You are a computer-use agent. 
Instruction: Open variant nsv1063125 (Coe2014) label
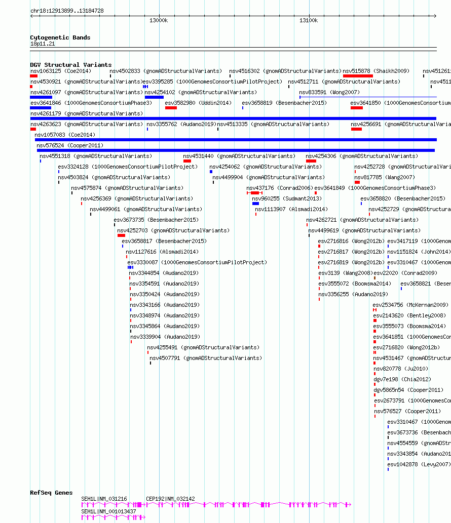[x=61, y=71]
